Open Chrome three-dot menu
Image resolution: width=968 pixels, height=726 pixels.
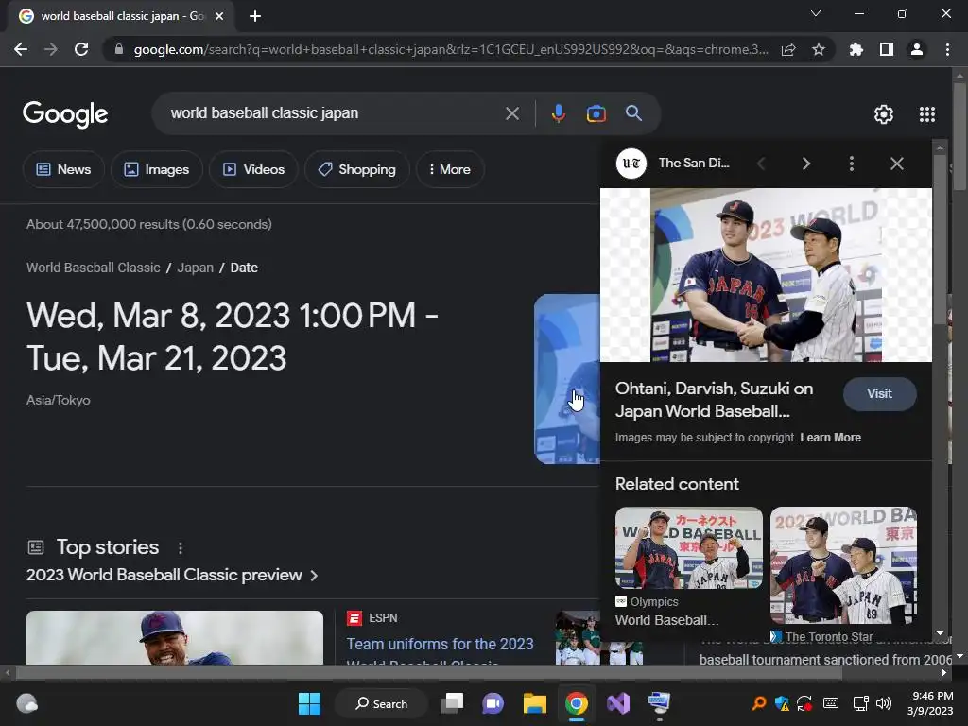(x=947, y=49)
